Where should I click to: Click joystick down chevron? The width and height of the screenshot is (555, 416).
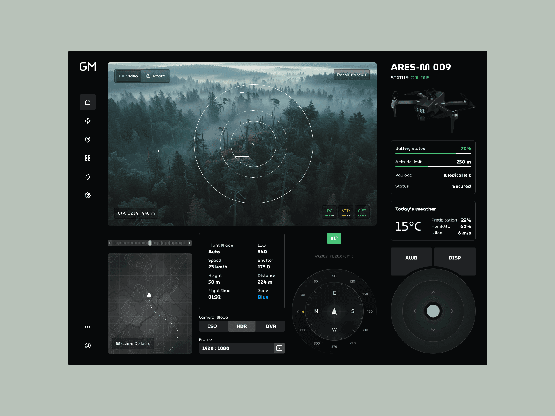433,330
